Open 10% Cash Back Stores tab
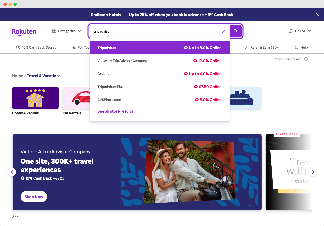324x226 pixels. click(36, 47)
